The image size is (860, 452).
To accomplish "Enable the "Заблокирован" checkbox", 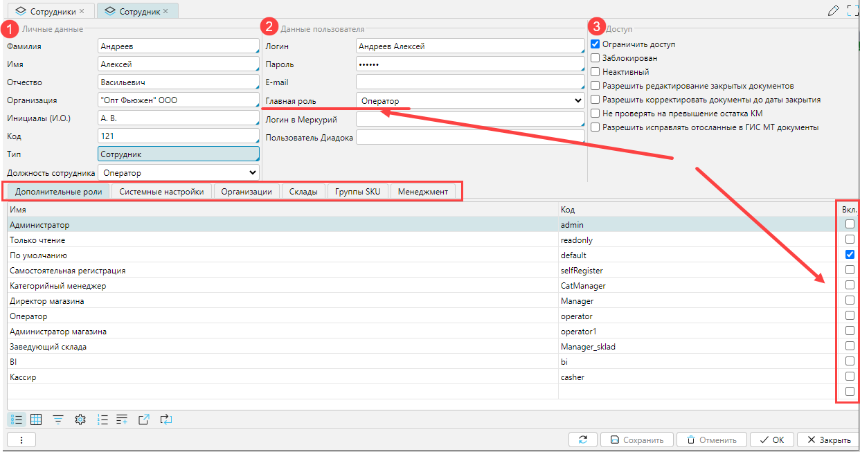I will (595, 58).
